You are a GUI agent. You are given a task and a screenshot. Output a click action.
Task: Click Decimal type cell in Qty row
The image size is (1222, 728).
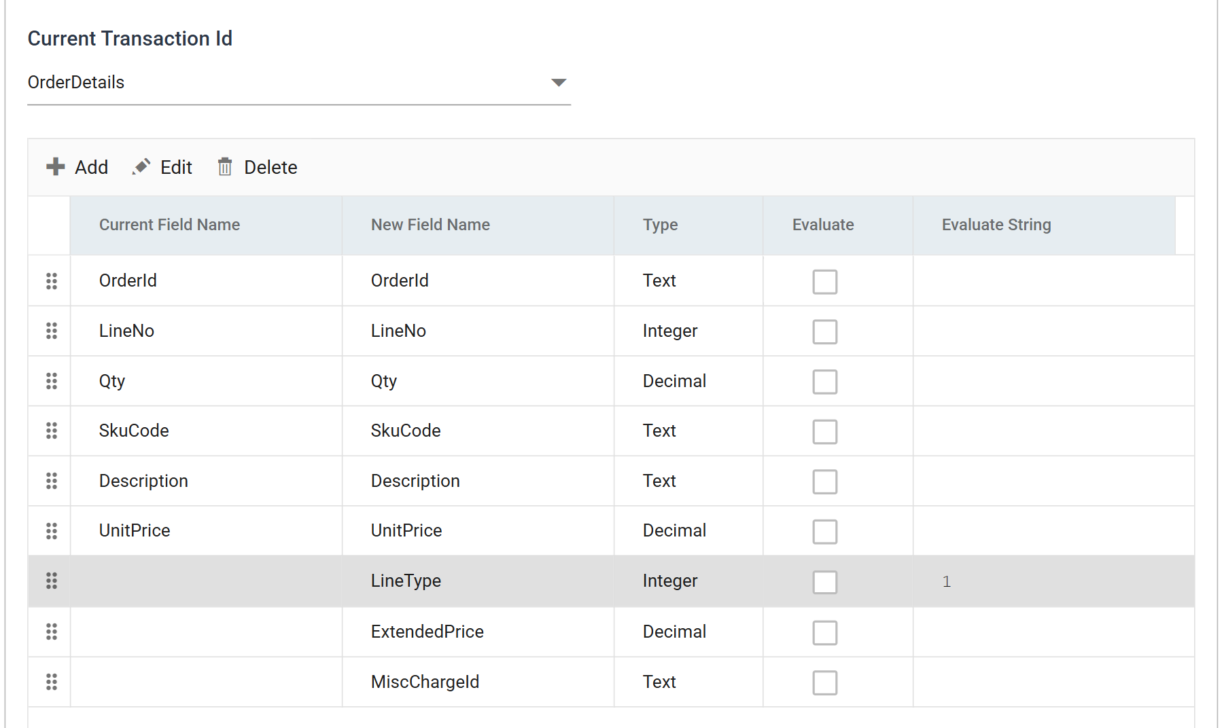coord(688,381)
